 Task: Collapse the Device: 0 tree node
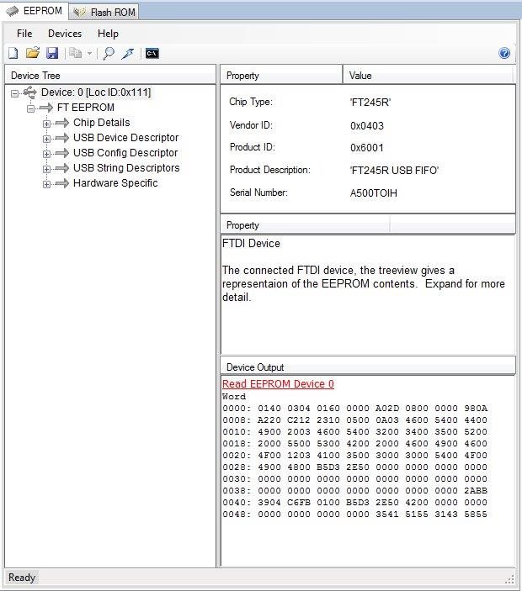[x=14, y=93]
